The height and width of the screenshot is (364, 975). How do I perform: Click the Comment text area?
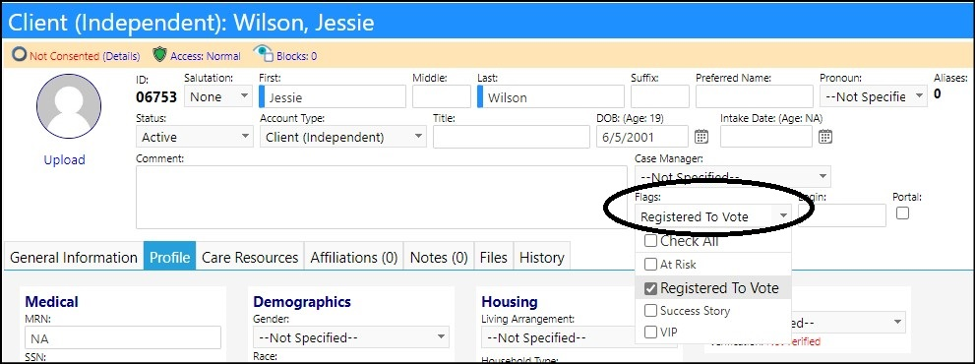[381, 197]
